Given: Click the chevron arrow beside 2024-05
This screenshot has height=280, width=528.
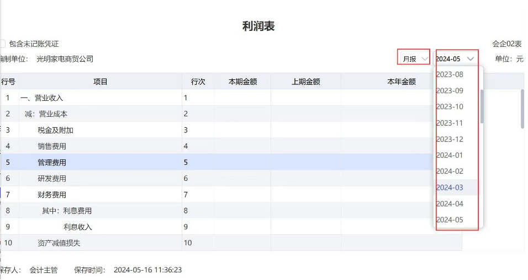Looking at the screenshot, I should pyautogui.click(x=471, y=59).
